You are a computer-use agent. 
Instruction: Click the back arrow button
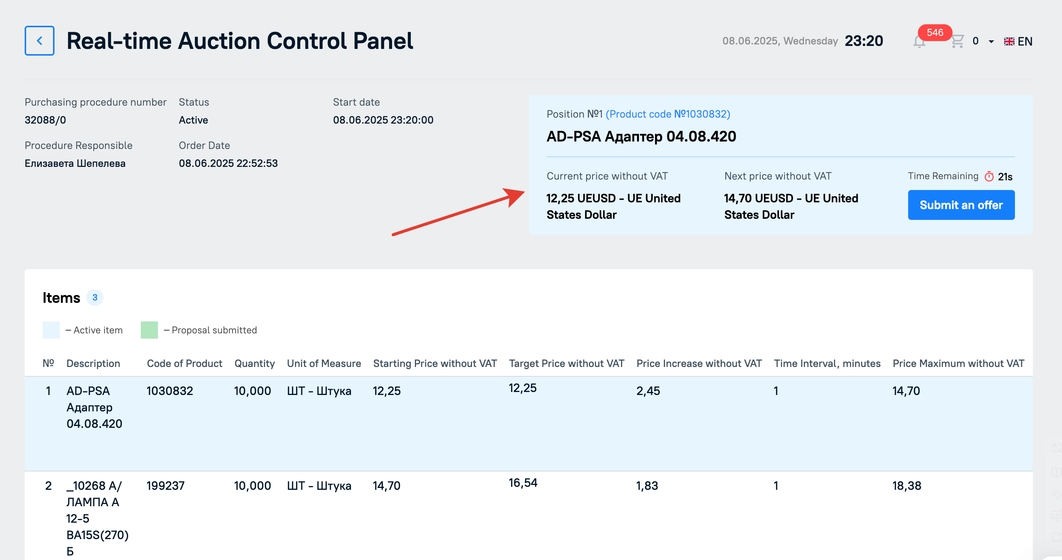pos(39,41)
